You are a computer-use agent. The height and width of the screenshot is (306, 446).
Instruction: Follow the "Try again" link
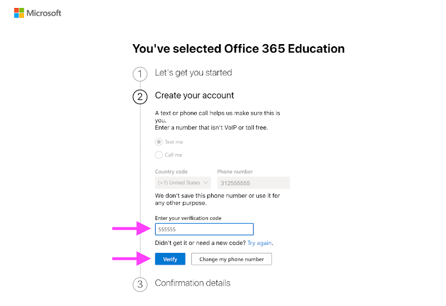[259, 243]
